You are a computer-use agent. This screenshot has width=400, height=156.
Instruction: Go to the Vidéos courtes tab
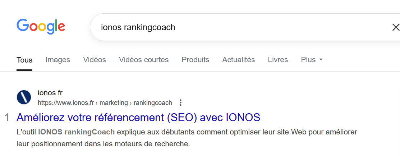pyautogui.click(x=144, y=60)
